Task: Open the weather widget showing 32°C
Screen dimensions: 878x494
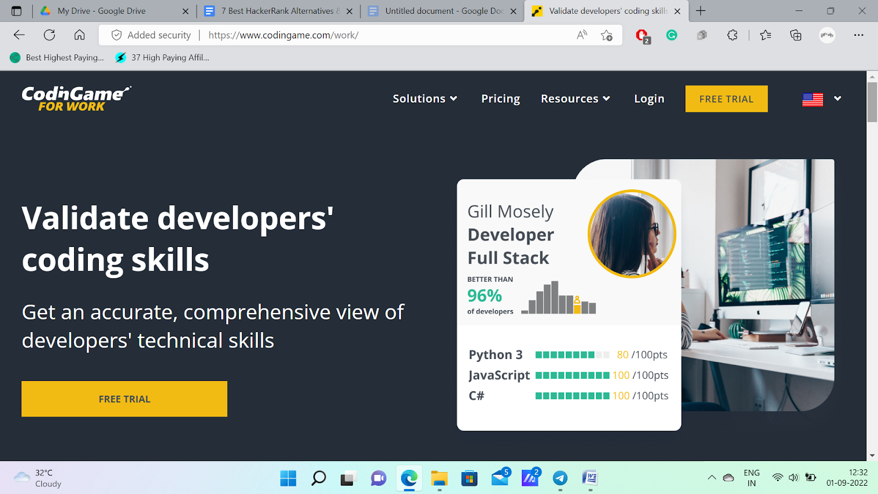Action: click(37, 478)
